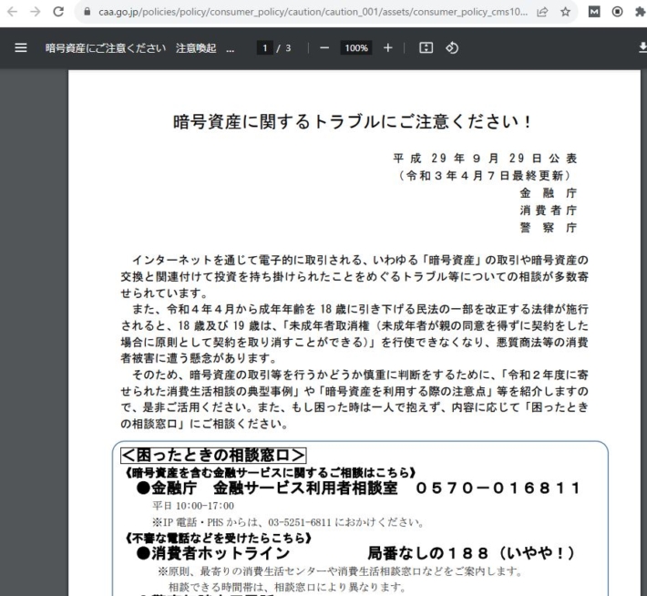Zoom out the PDF with minus
The height and width of the screenshot is (596, 647).
(x=324, y=48)
